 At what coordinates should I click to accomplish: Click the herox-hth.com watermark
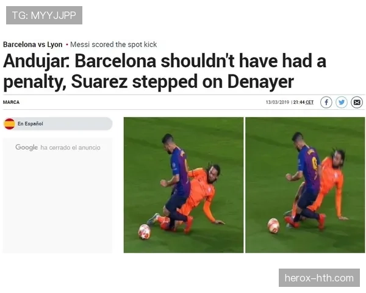pos(319,278)
